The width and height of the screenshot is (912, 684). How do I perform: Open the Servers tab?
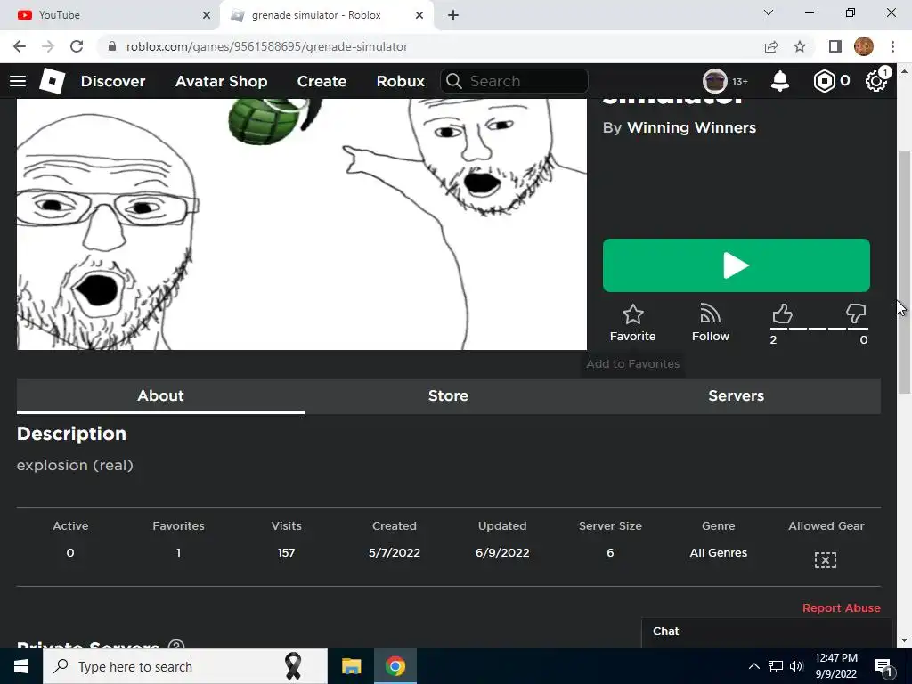[737, 396]
